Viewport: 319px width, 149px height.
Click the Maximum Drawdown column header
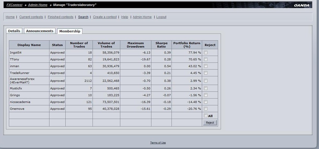tap(135, 45)
